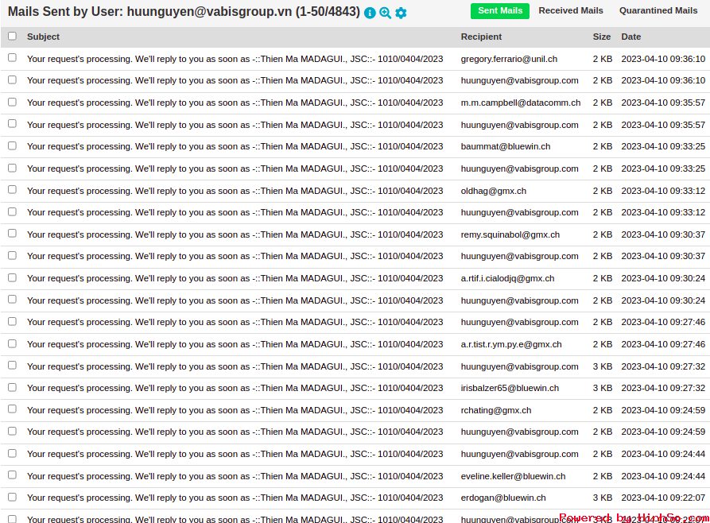Check the mail to irisbalzer65@bluewin.ch
Viewport: 710px width, 523px height.
[x=12, y=388]
